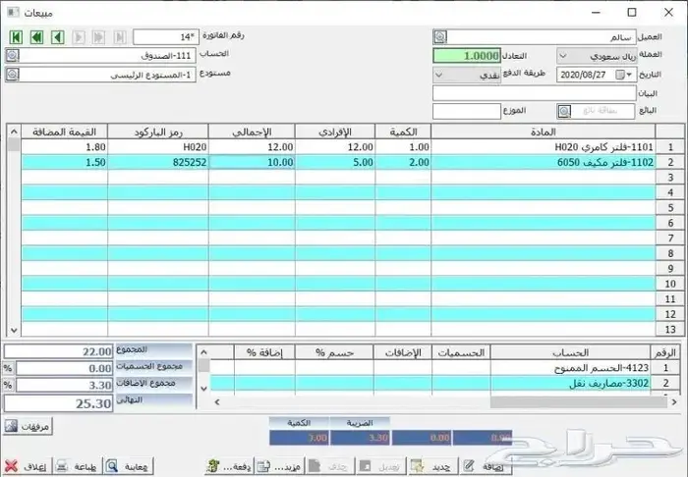Click the البيان description field
The height and width of the screenshot is (477, 688).
[535, 93]
